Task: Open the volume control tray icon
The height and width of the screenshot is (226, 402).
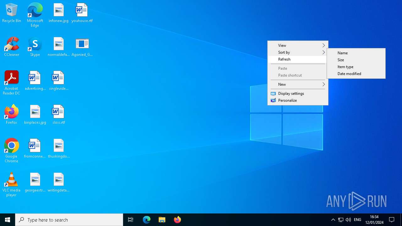Action: 348,220
